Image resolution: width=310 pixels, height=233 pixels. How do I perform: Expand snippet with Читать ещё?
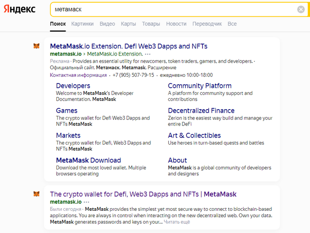177,222
